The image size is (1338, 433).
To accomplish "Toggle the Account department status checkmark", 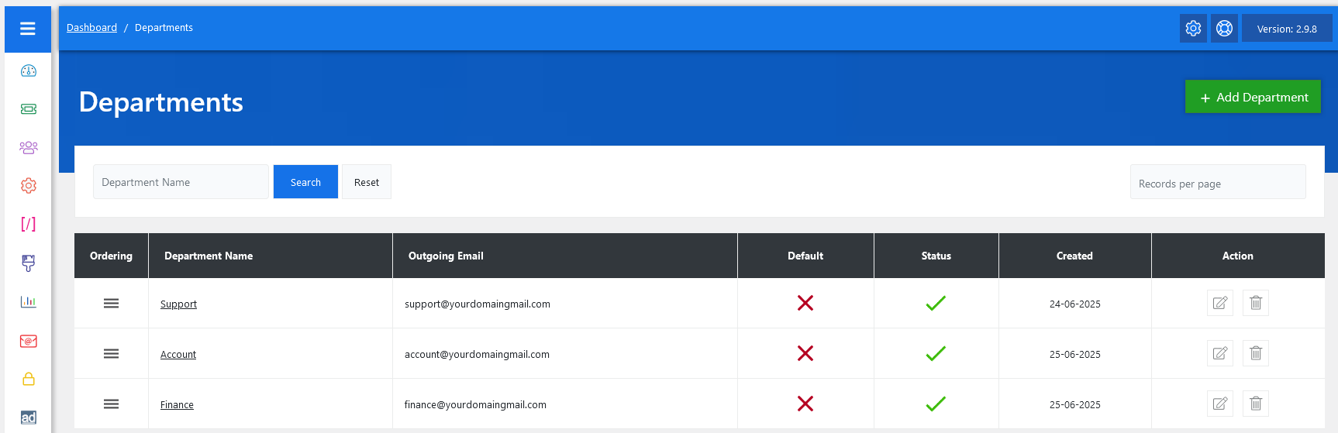I will click(x=936, y=353).
